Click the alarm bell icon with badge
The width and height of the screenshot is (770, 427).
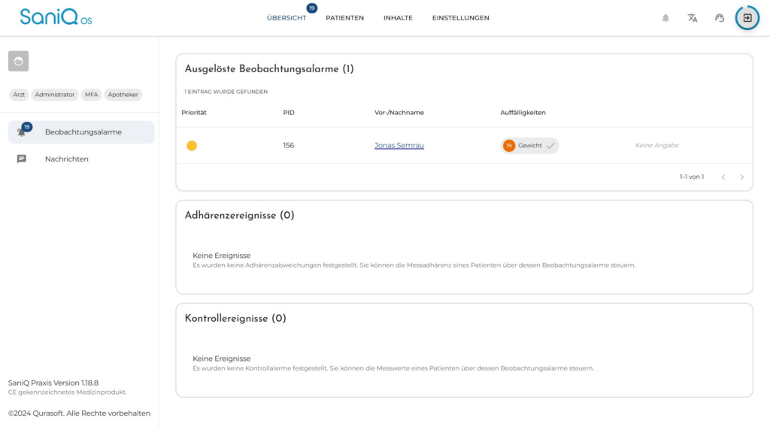click(23, 132)
